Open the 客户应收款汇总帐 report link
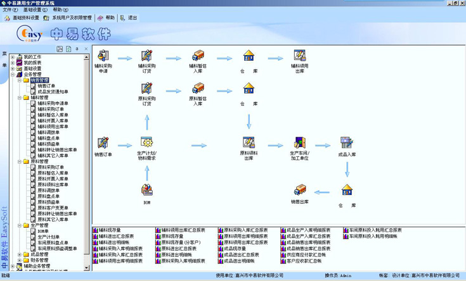Viewport: 466px width, 281px height. click(304, 261)
